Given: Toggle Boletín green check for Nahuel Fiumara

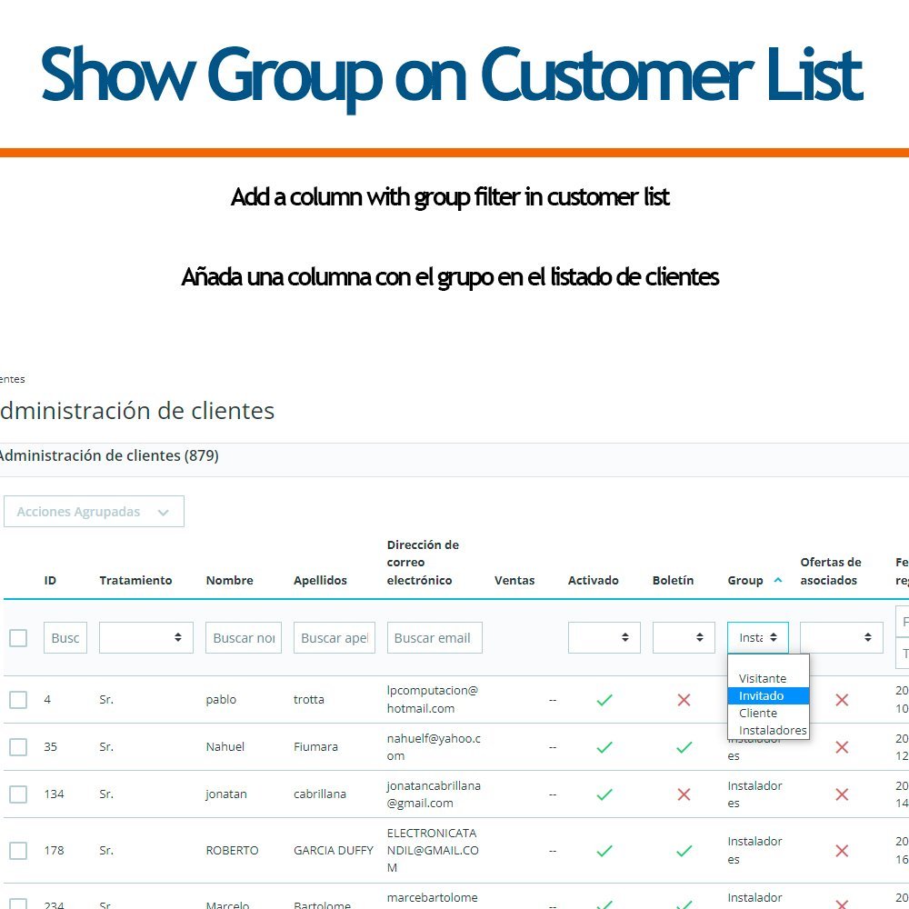Looking at the screenshot, I should pos(684,747).
